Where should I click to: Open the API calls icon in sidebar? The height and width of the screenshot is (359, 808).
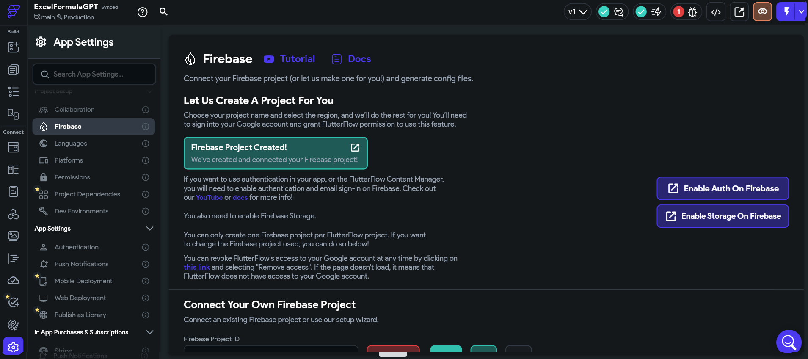click(x=13, y=192)
